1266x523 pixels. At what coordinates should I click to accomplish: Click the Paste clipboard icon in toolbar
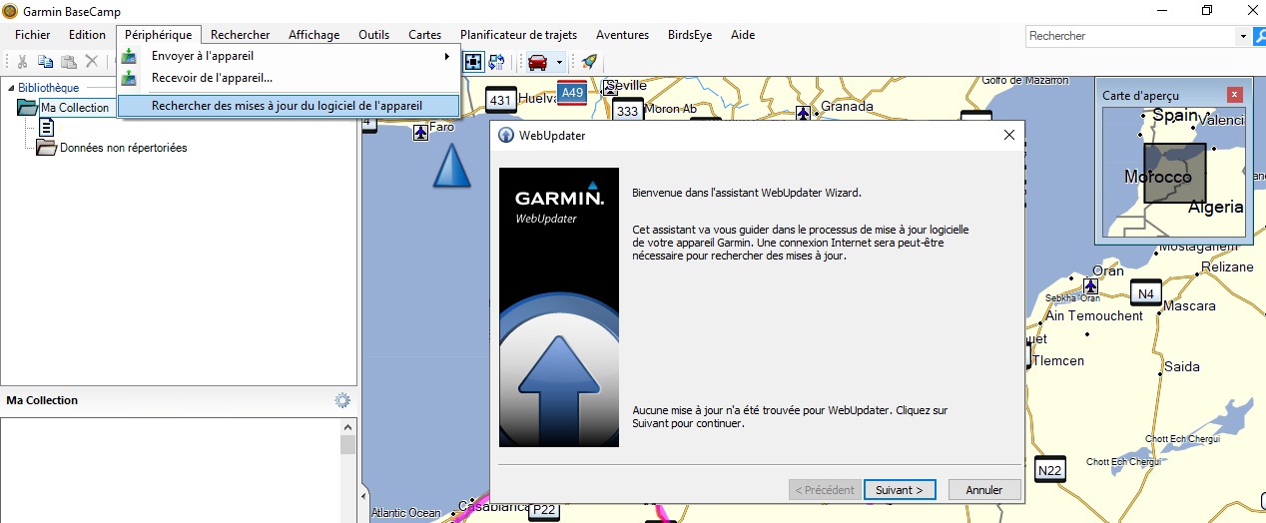(69, 62)
